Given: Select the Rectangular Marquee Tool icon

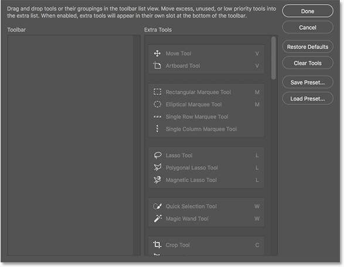Looking at the screenshot, I should (157, 92).
